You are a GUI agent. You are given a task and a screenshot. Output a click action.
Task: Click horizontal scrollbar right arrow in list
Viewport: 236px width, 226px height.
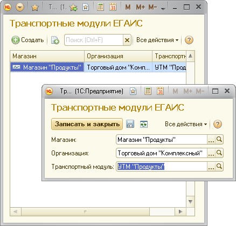pyautogui.click(x=181, y=211)
